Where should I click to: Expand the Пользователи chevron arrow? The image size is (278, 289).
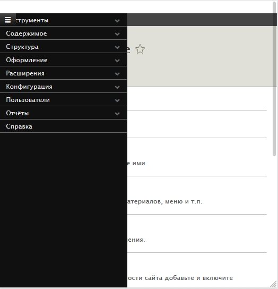point(117,100)
